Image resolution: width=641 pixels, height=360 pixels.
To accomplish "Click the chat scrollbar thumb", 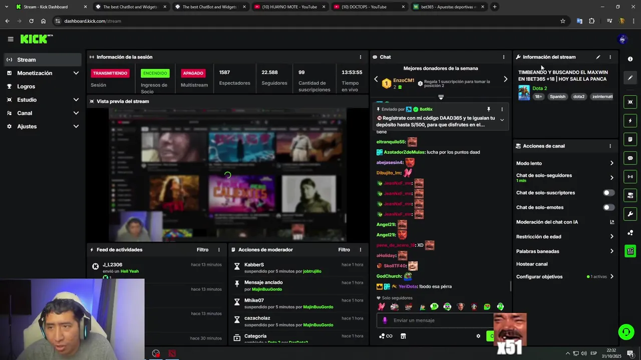I will 511,286.
